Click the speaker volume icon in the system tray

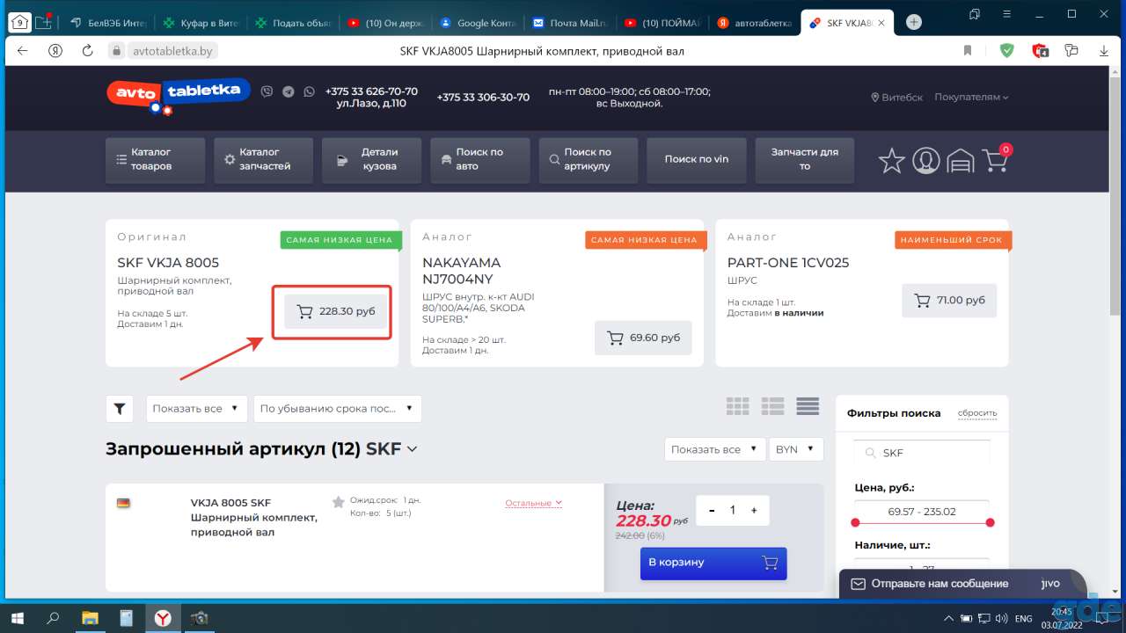click(x=999, y=619)
